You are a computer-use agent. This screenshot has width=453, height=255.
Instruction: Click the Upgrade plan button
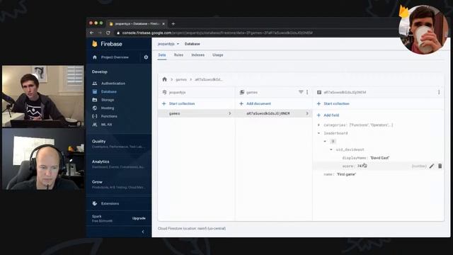pos(139,218)
